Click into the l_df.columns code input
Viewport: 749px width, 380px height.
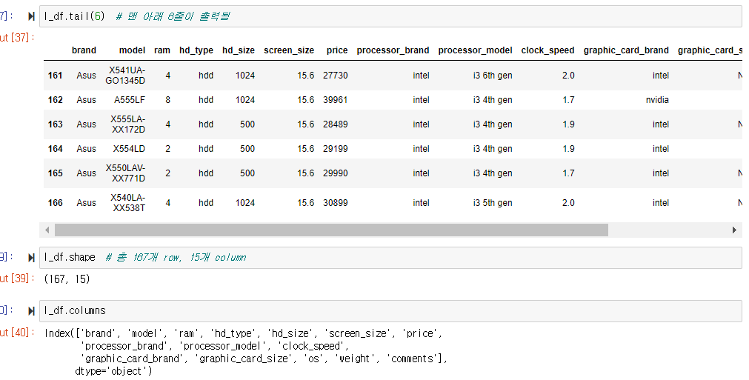pos(390,310)
